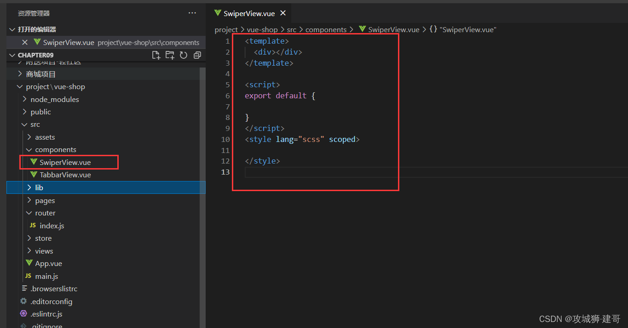The image size is (628, 328).
Task: Open main.js in the file tree
Action: 46,276
